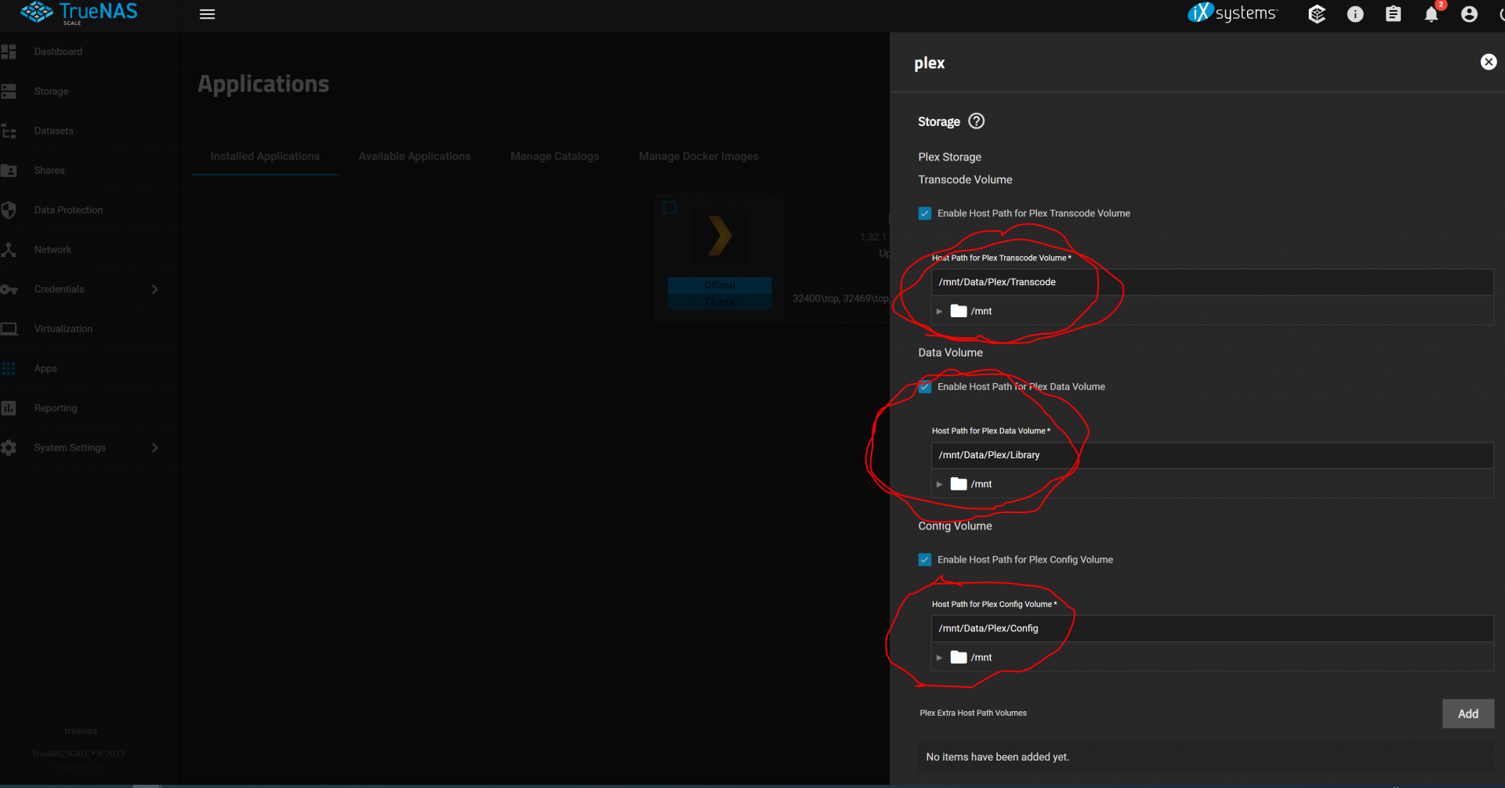Switch to Manage Docker Images tab
The image size is (1505, 788).
click(698, 157)
